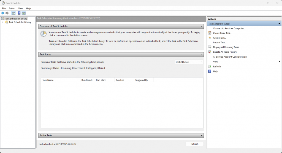Minimize the Task Scheduler window
Viewport: 282px width, 153px height.
[x=259, y=3]
